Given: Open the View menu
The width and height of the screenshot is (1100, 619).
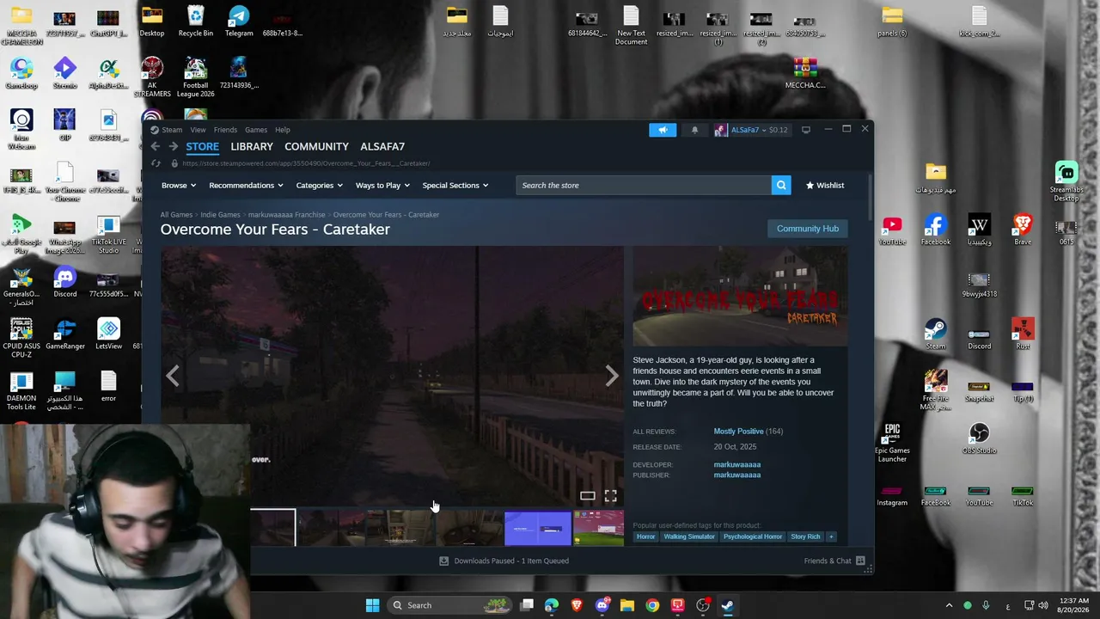Looking at the screenshot, I should coord(198,130).
